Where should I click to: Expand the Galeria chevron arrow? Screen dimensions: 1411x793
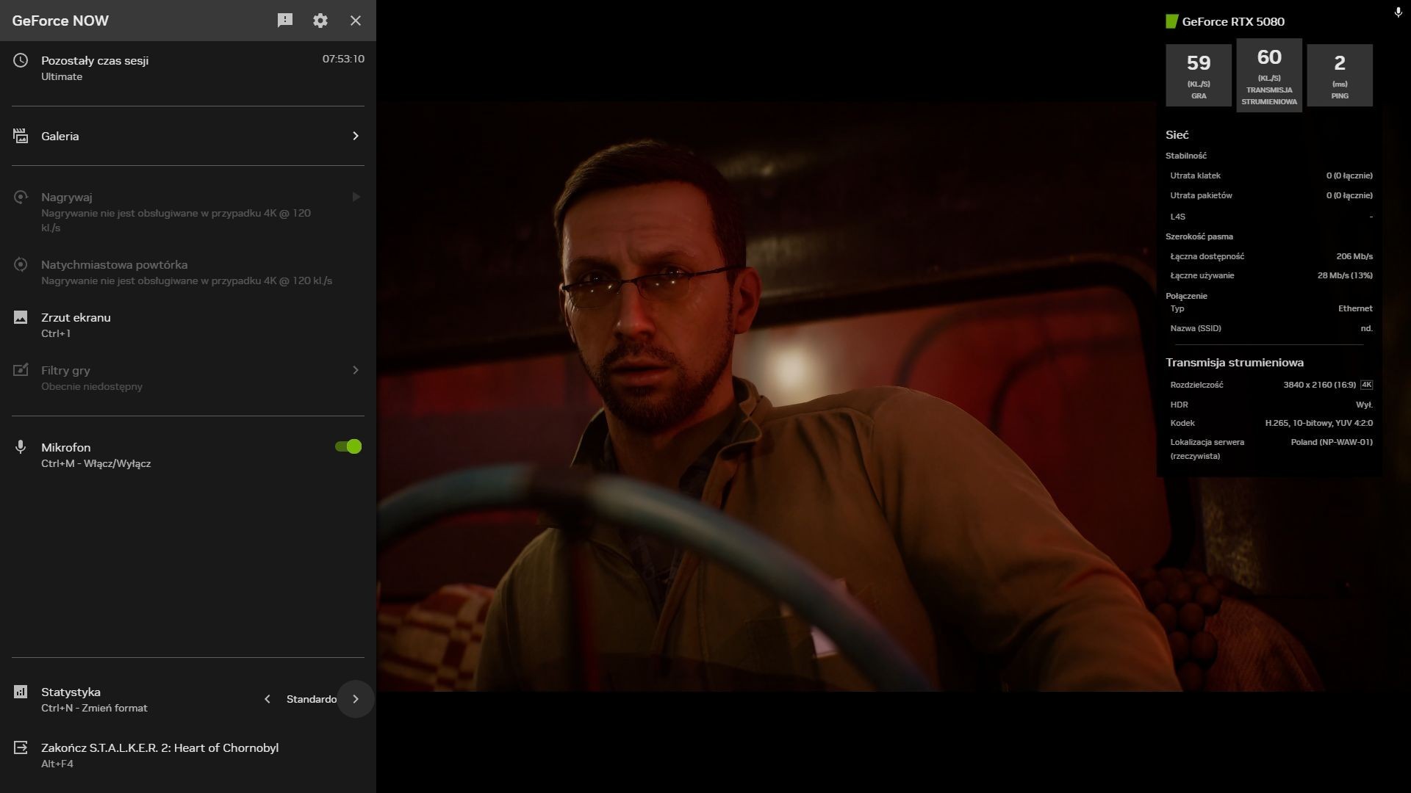click(x=356, y=136)
